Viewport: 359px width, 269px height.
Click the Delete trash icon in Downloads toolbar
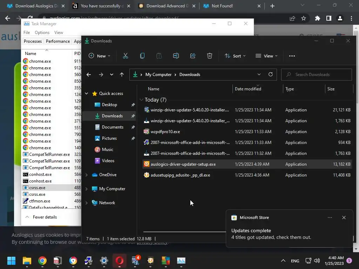[210, 56]
